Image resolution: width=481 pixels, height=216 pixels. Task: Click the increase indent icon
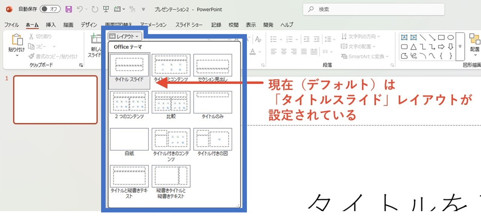(x=318, y=39)
